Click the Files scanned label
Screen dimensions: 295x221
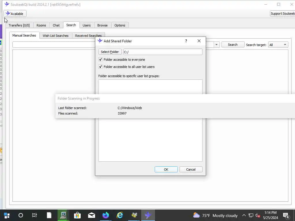[68, 113]
